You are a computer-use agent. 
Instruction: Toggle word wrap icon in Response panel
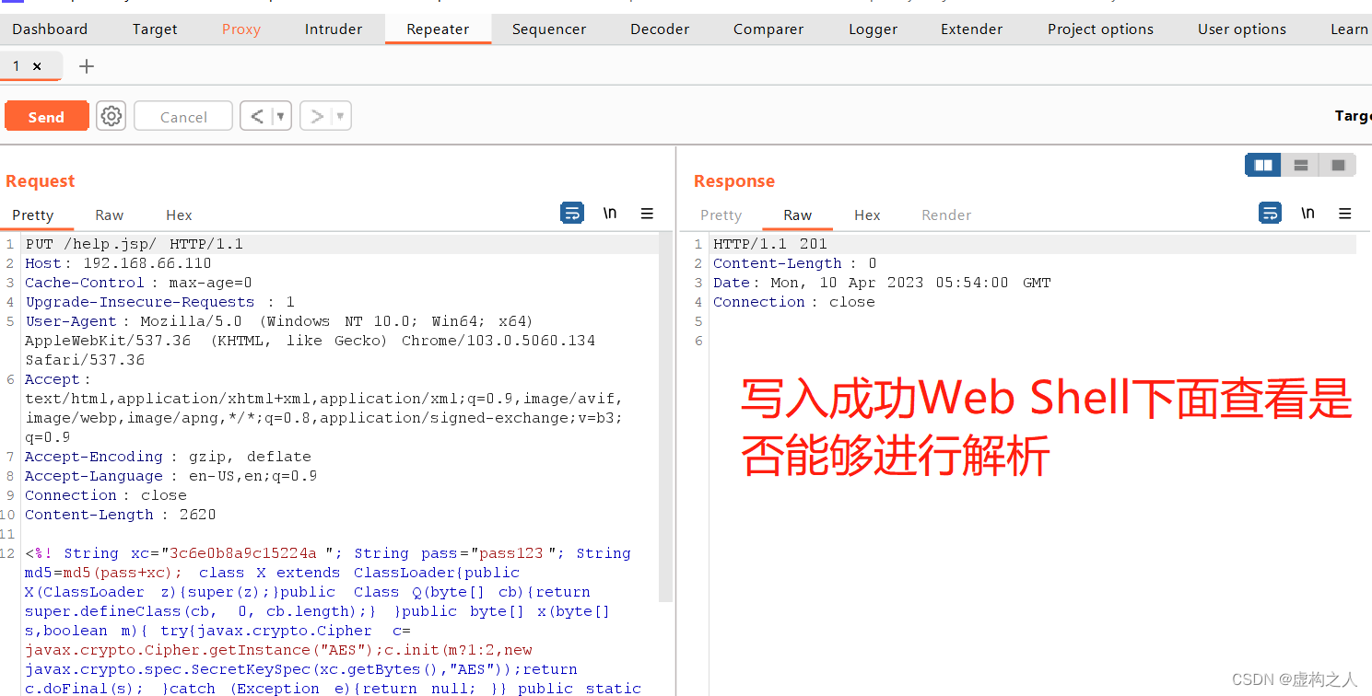tap(1271, 214)
